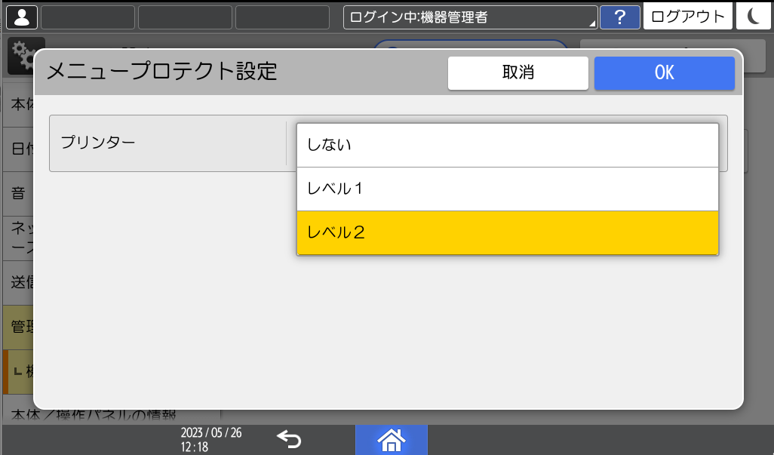This screenshot has width=774, height=455.
Task: Choose レベル１ protection level
Action: coord(507,189)
